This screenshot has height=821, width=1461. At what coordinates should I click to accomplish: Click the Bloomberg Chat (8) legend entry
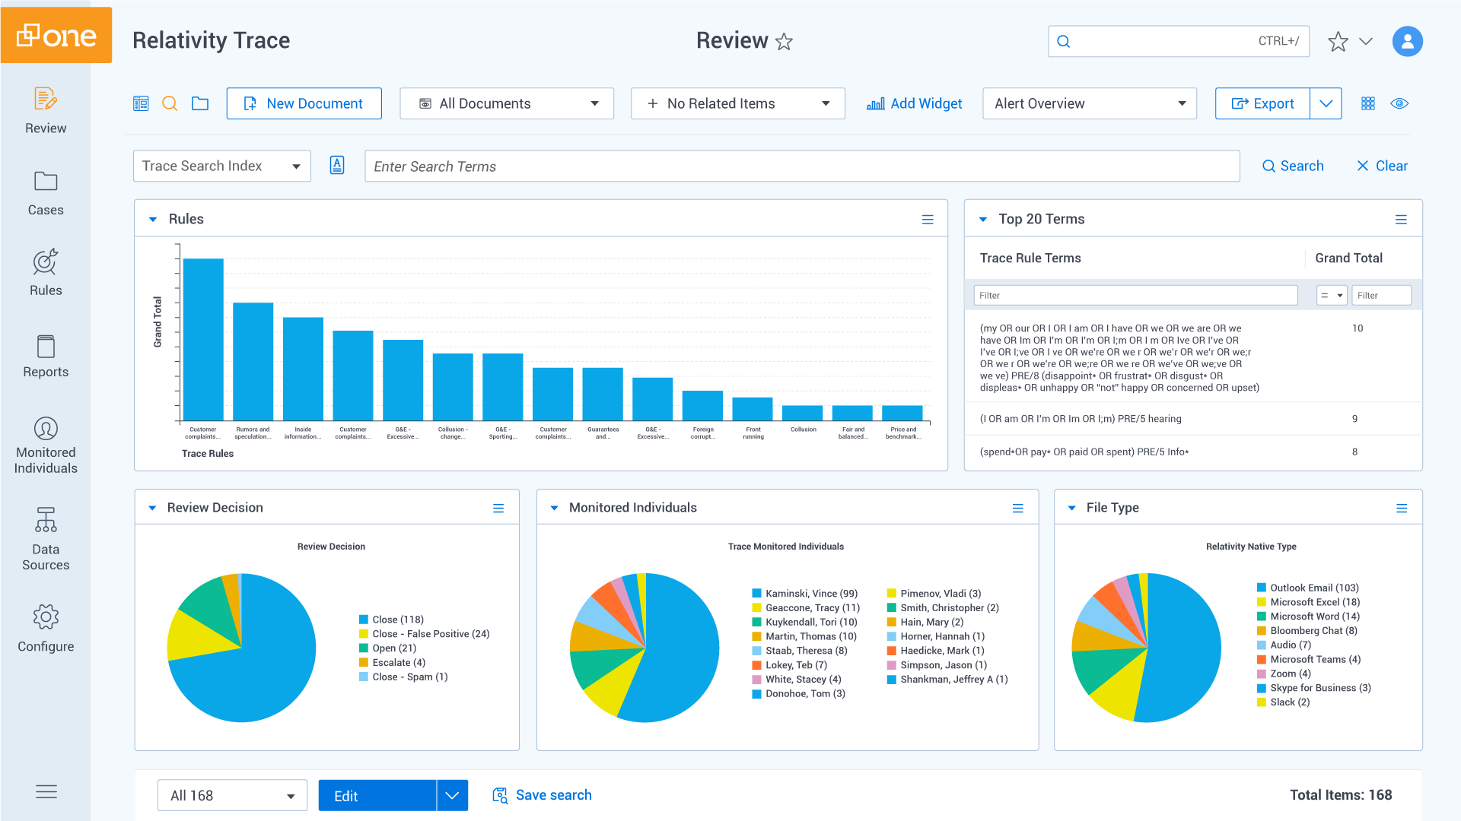pos(1307,631)
